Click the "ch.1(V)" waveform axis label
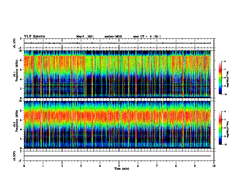 (x=15, y=43)
